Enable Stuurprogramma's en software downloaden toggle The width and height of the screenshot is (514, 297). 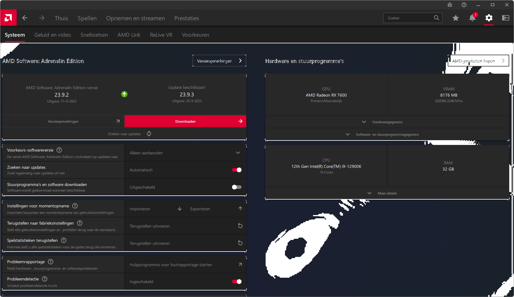(237, 187)
